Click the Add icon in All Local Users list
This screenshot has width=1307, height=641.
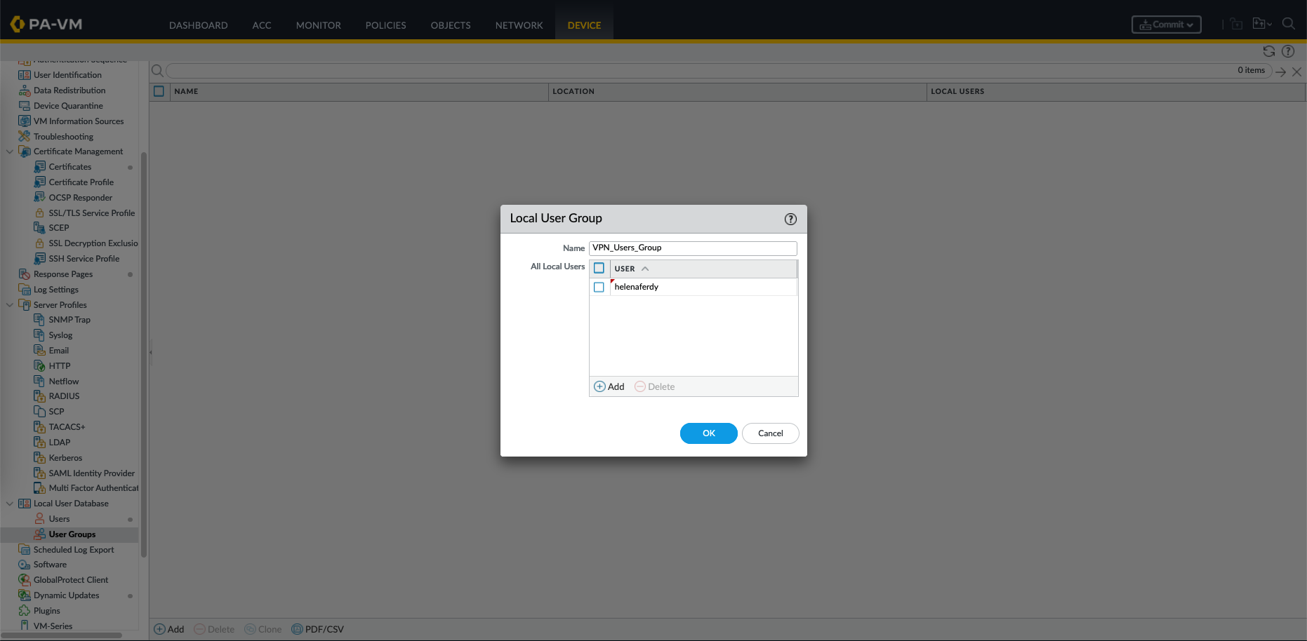point(600,386)
